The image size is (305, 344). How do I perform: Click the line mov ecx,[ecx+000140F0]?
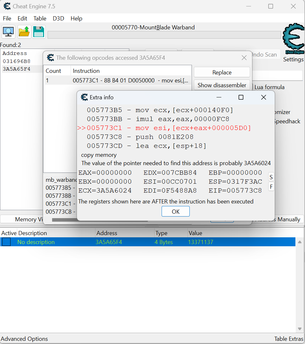pos(160,110)
